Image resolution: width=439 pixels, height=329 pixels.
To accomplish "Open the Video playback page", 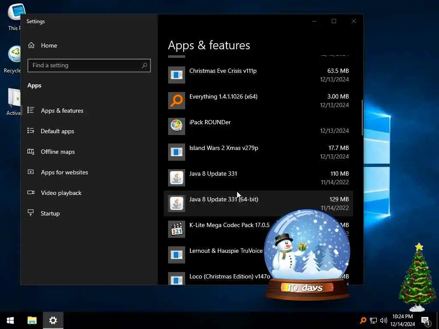I will 89,193.
